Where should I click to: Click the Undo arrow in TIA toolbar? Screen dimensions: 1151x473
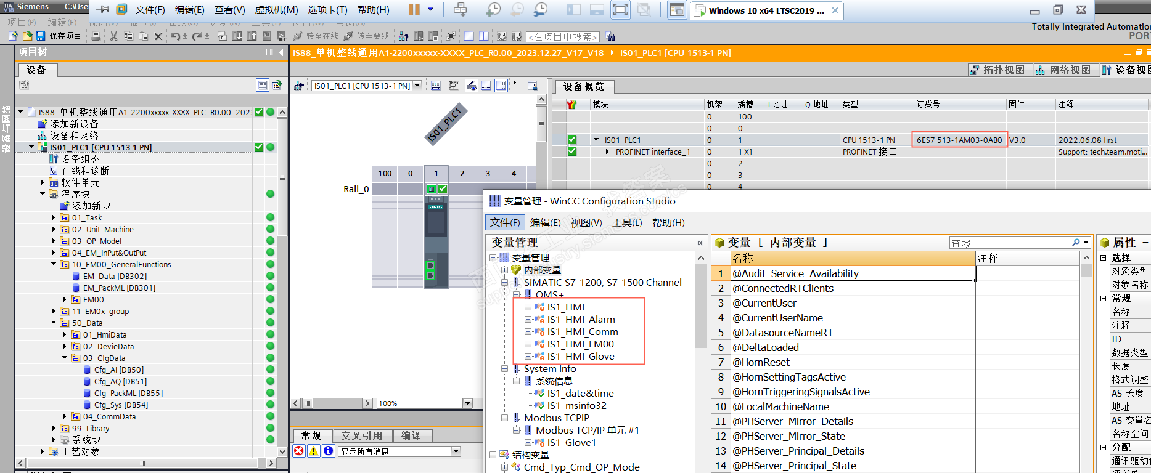coord(176,36)
